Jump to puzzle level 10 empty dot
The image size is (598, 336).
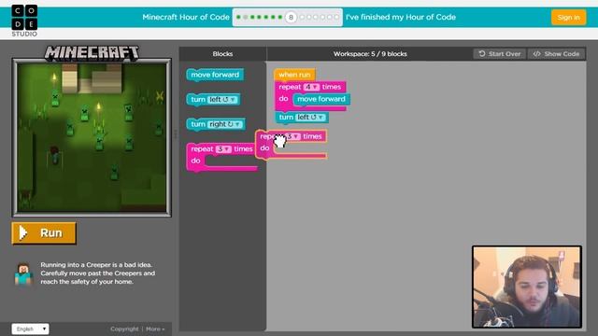coord(309,17)
